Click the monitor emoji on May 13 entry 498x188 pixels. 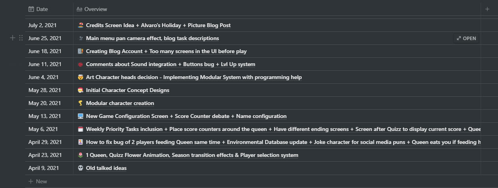[x=81, y=116]
